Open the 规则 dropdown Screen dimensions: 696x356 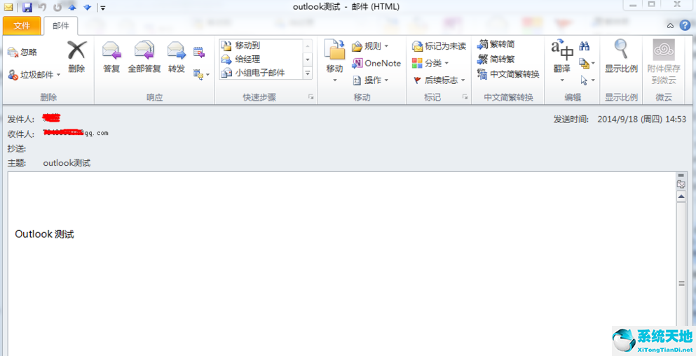pos(370,46)
